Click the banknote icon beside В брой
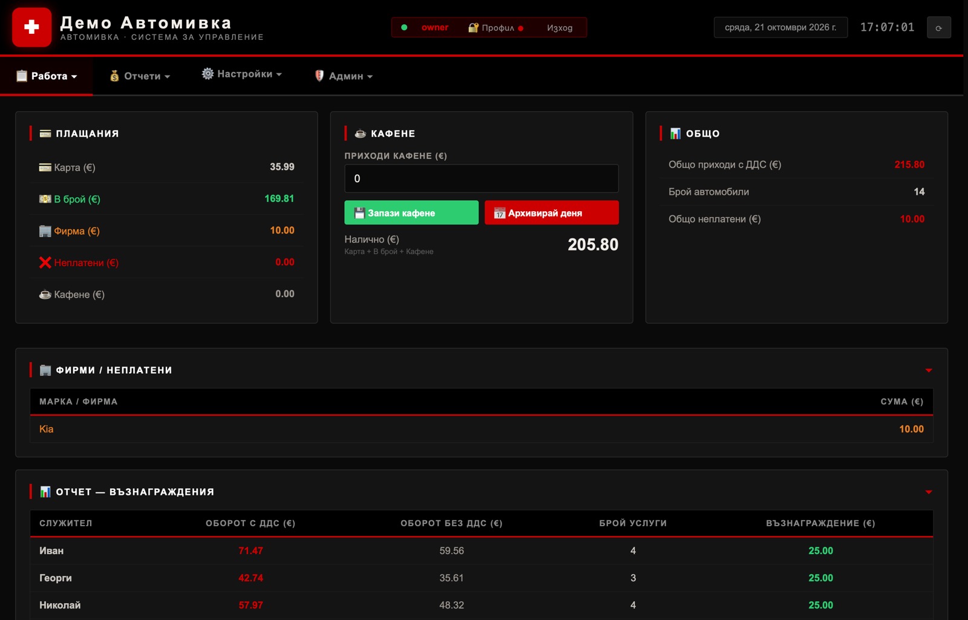This screenshot has height=620, width=968. [45, 199]
